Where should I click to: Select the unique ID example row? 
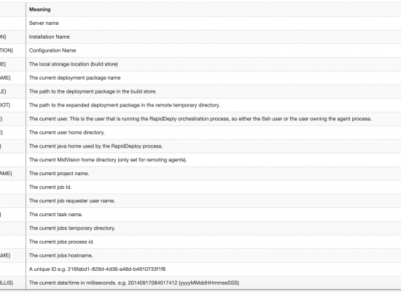pos(200,269)
